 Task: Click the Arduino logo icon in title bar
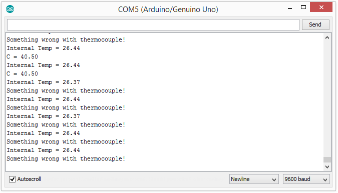[10, 9]
